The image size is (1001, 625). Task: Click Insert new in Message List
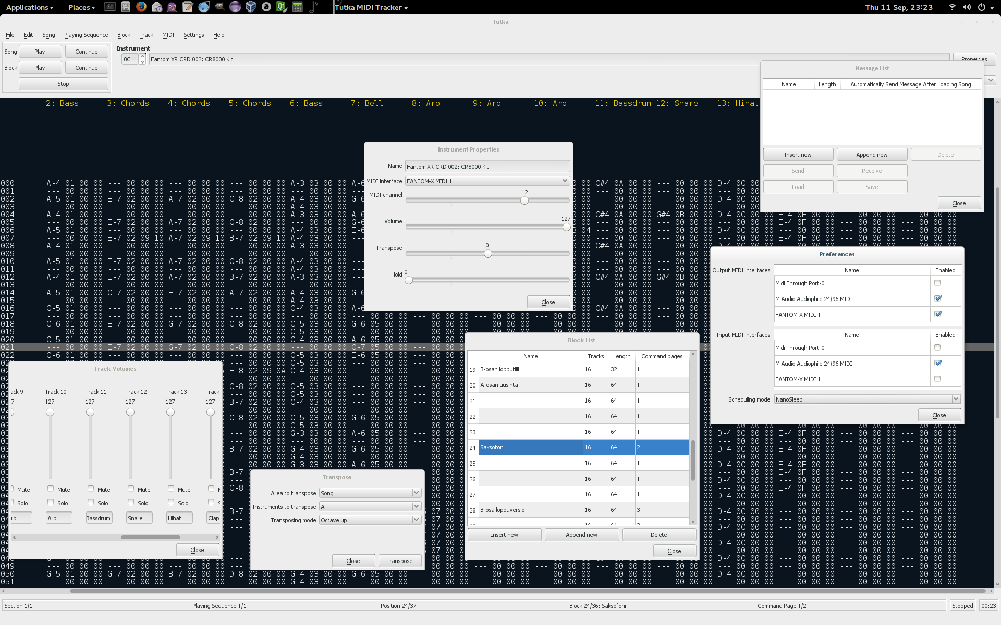798,155
